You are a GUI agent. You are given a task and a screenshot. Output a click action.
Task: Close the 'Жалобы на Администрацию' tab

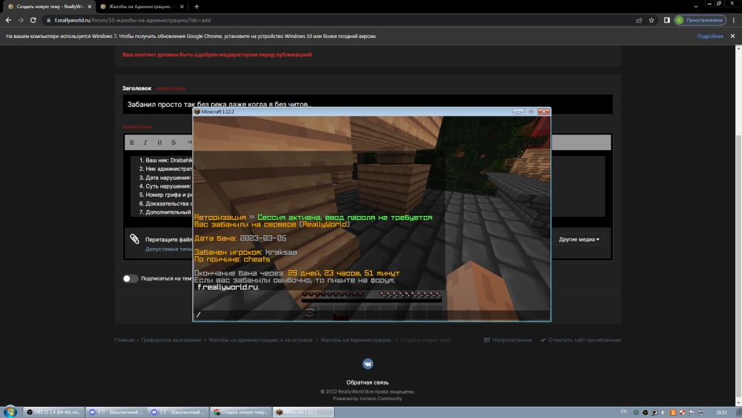182,7
